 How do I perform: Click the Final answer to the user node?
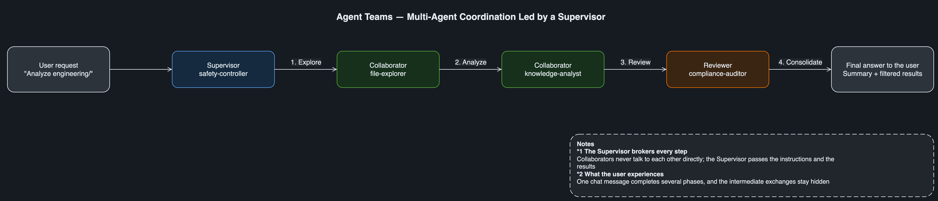click(x=882, y=69)
